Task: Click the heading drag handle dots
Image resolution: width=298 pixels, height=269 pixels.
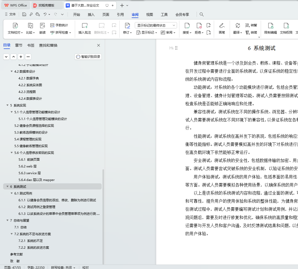Action: (x=176, y=48)
